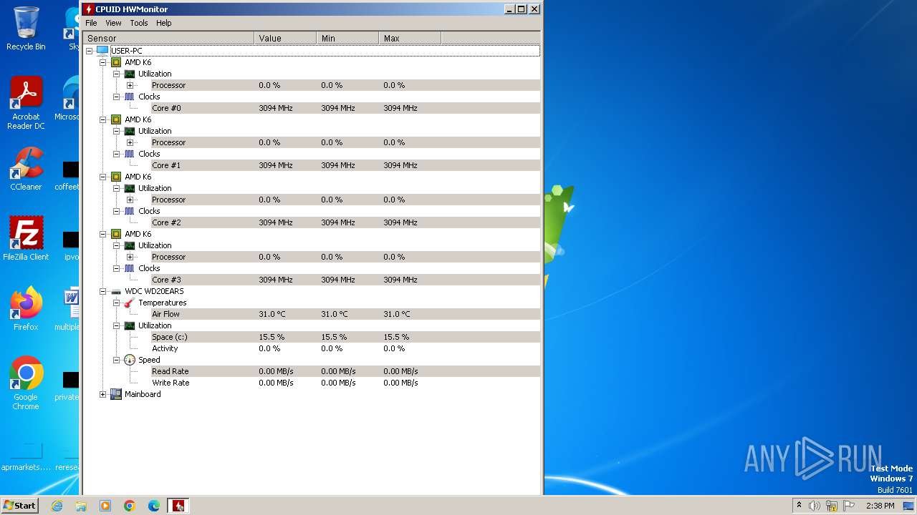Click the Mainboard label
917x515 pixels.
[143, 394]
